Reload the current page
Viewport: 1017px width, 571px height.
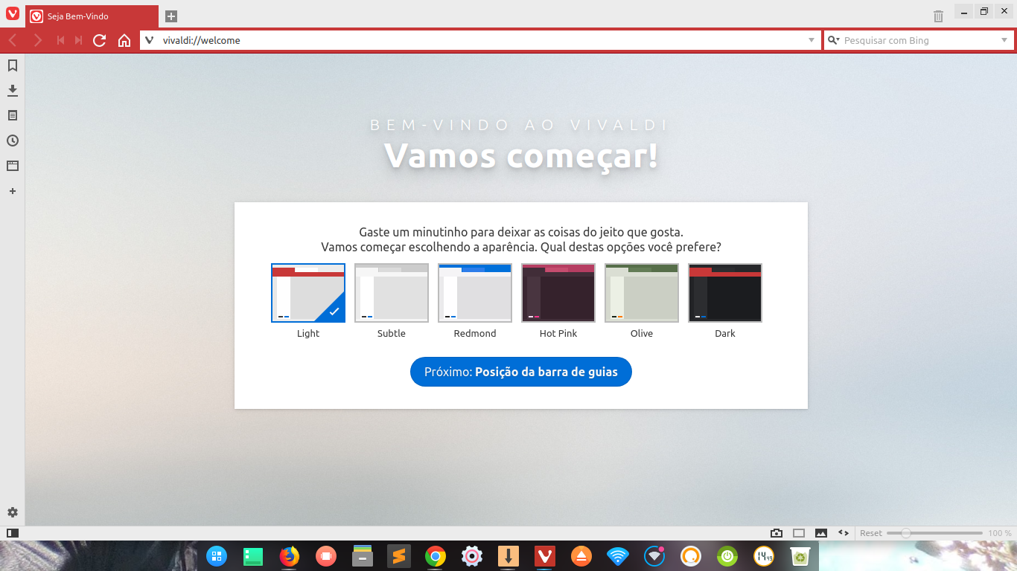pyautogui.click(x=99, y=40)
